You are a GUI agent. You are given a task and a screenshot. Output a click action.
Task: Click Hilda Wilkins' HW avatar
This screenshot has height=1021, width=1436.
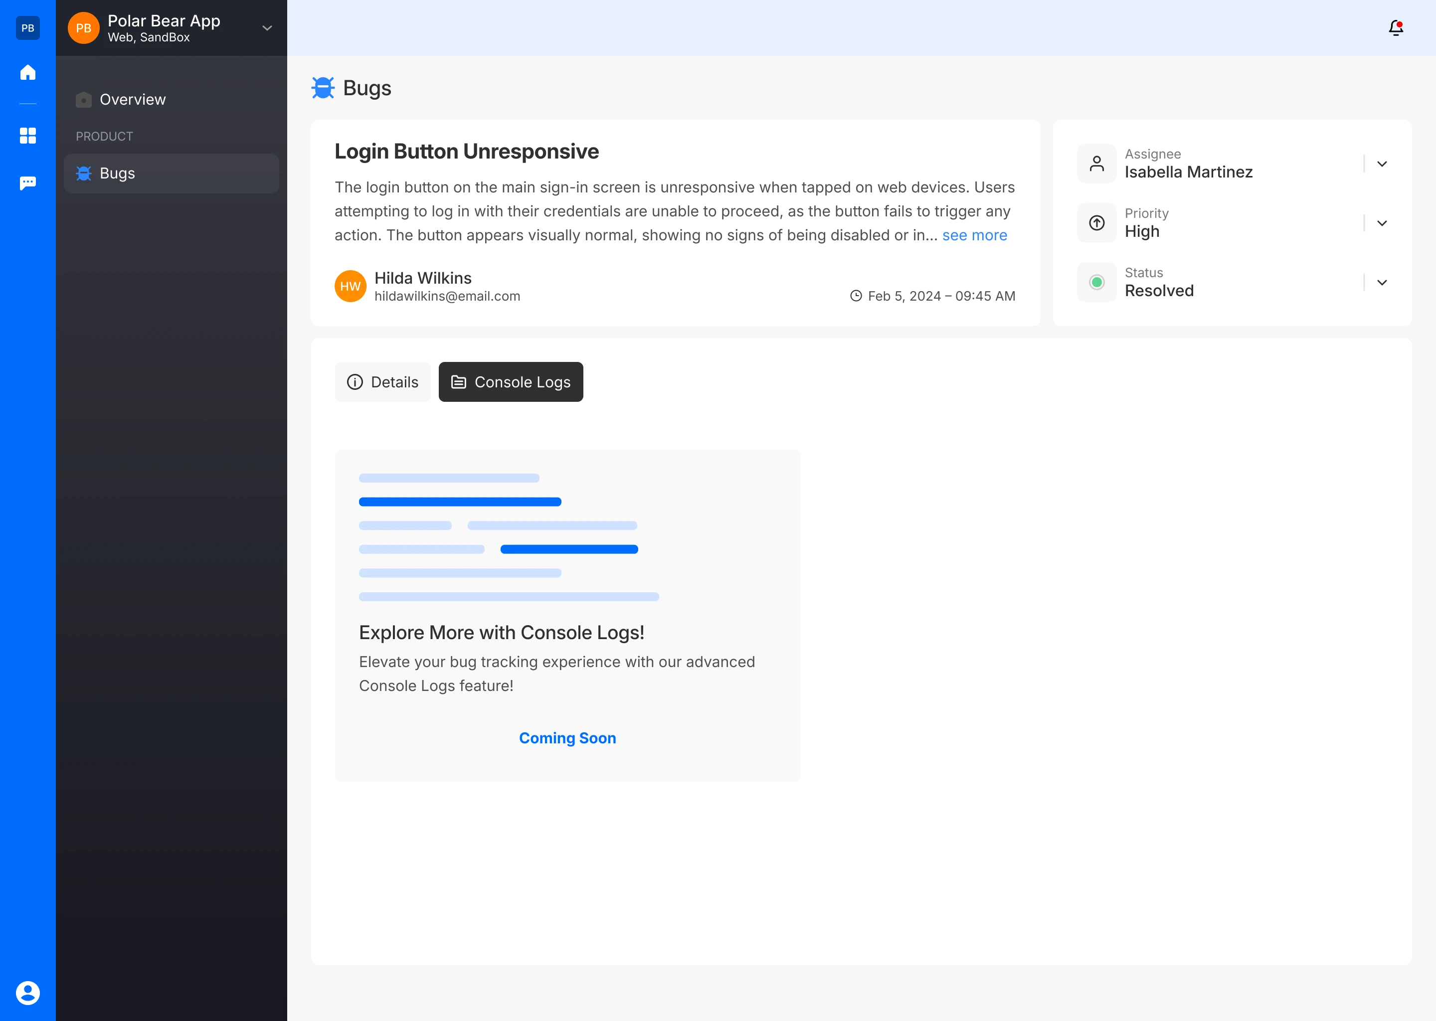point(350,286)
